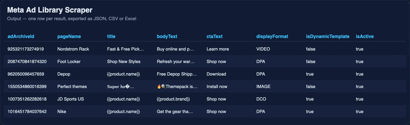Select the IMAGE display format cell
This screenshot has height=125, width=410.
(x=263, y=87)
